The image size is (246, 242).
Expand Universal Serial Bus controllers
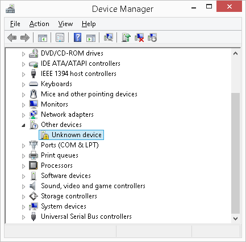[x=23, y=217]
